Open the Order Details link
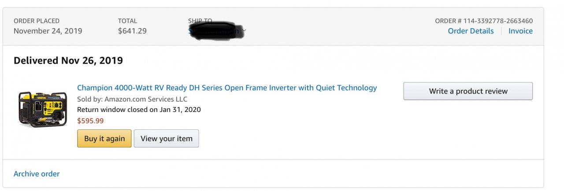This screenshot has width=564, height=191. [471, 31]
